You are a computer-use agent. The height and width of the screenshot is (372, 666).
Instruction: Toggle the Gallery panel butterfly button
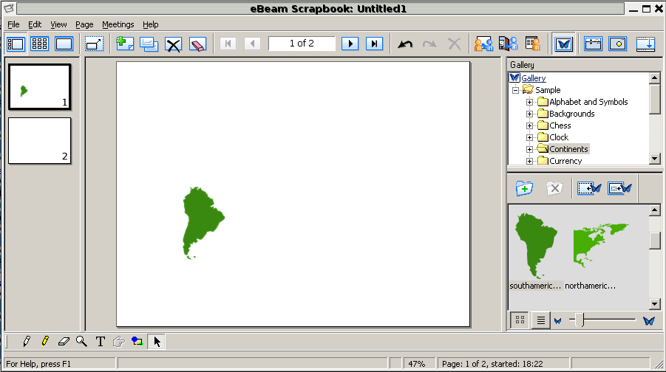pyautogui.click(x=564, y=44)
